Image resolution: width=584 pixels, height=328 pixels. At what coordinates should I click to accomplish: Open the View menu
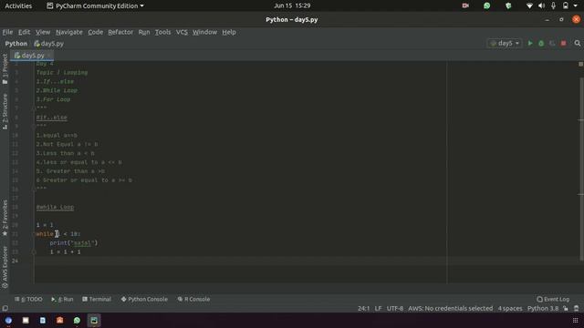pyautogui.click(x=43, y=32)
